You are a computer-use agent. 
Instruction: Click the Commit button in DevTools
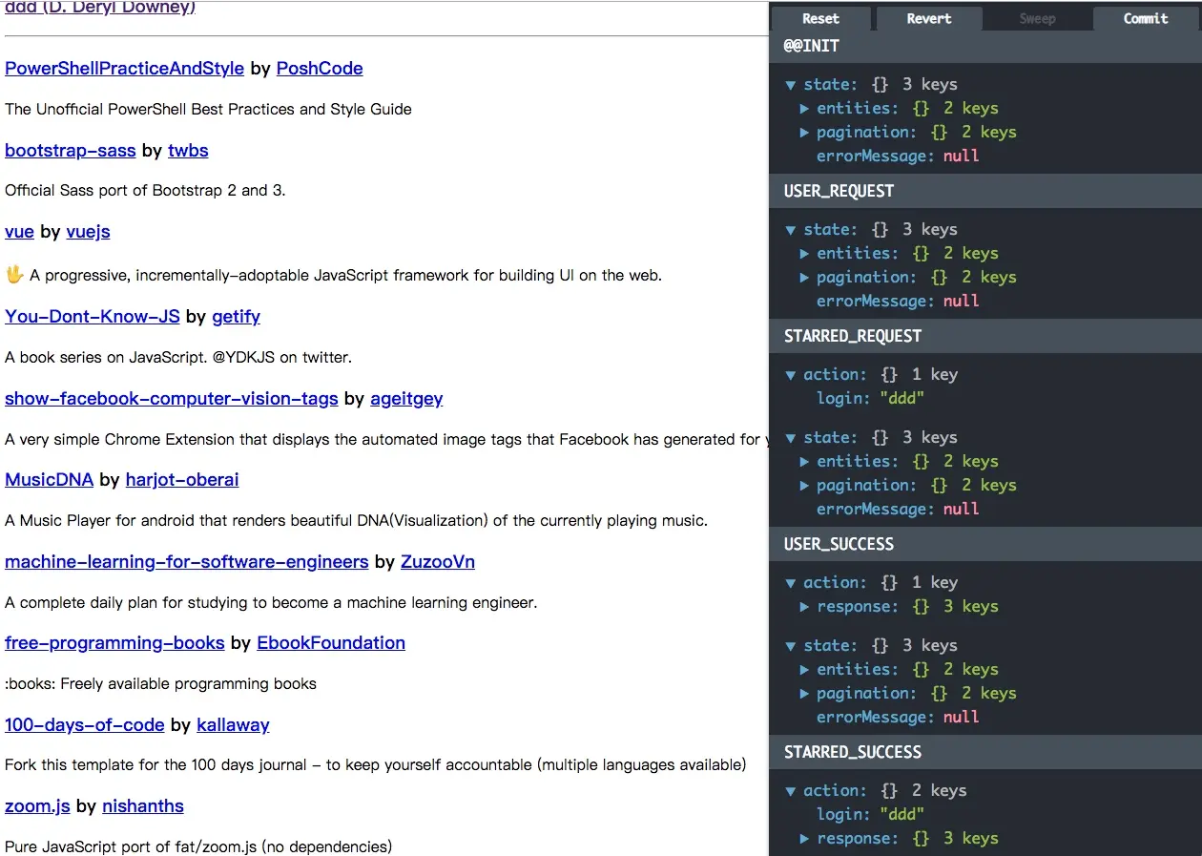pyautogui.click(x=1146, y=18)
